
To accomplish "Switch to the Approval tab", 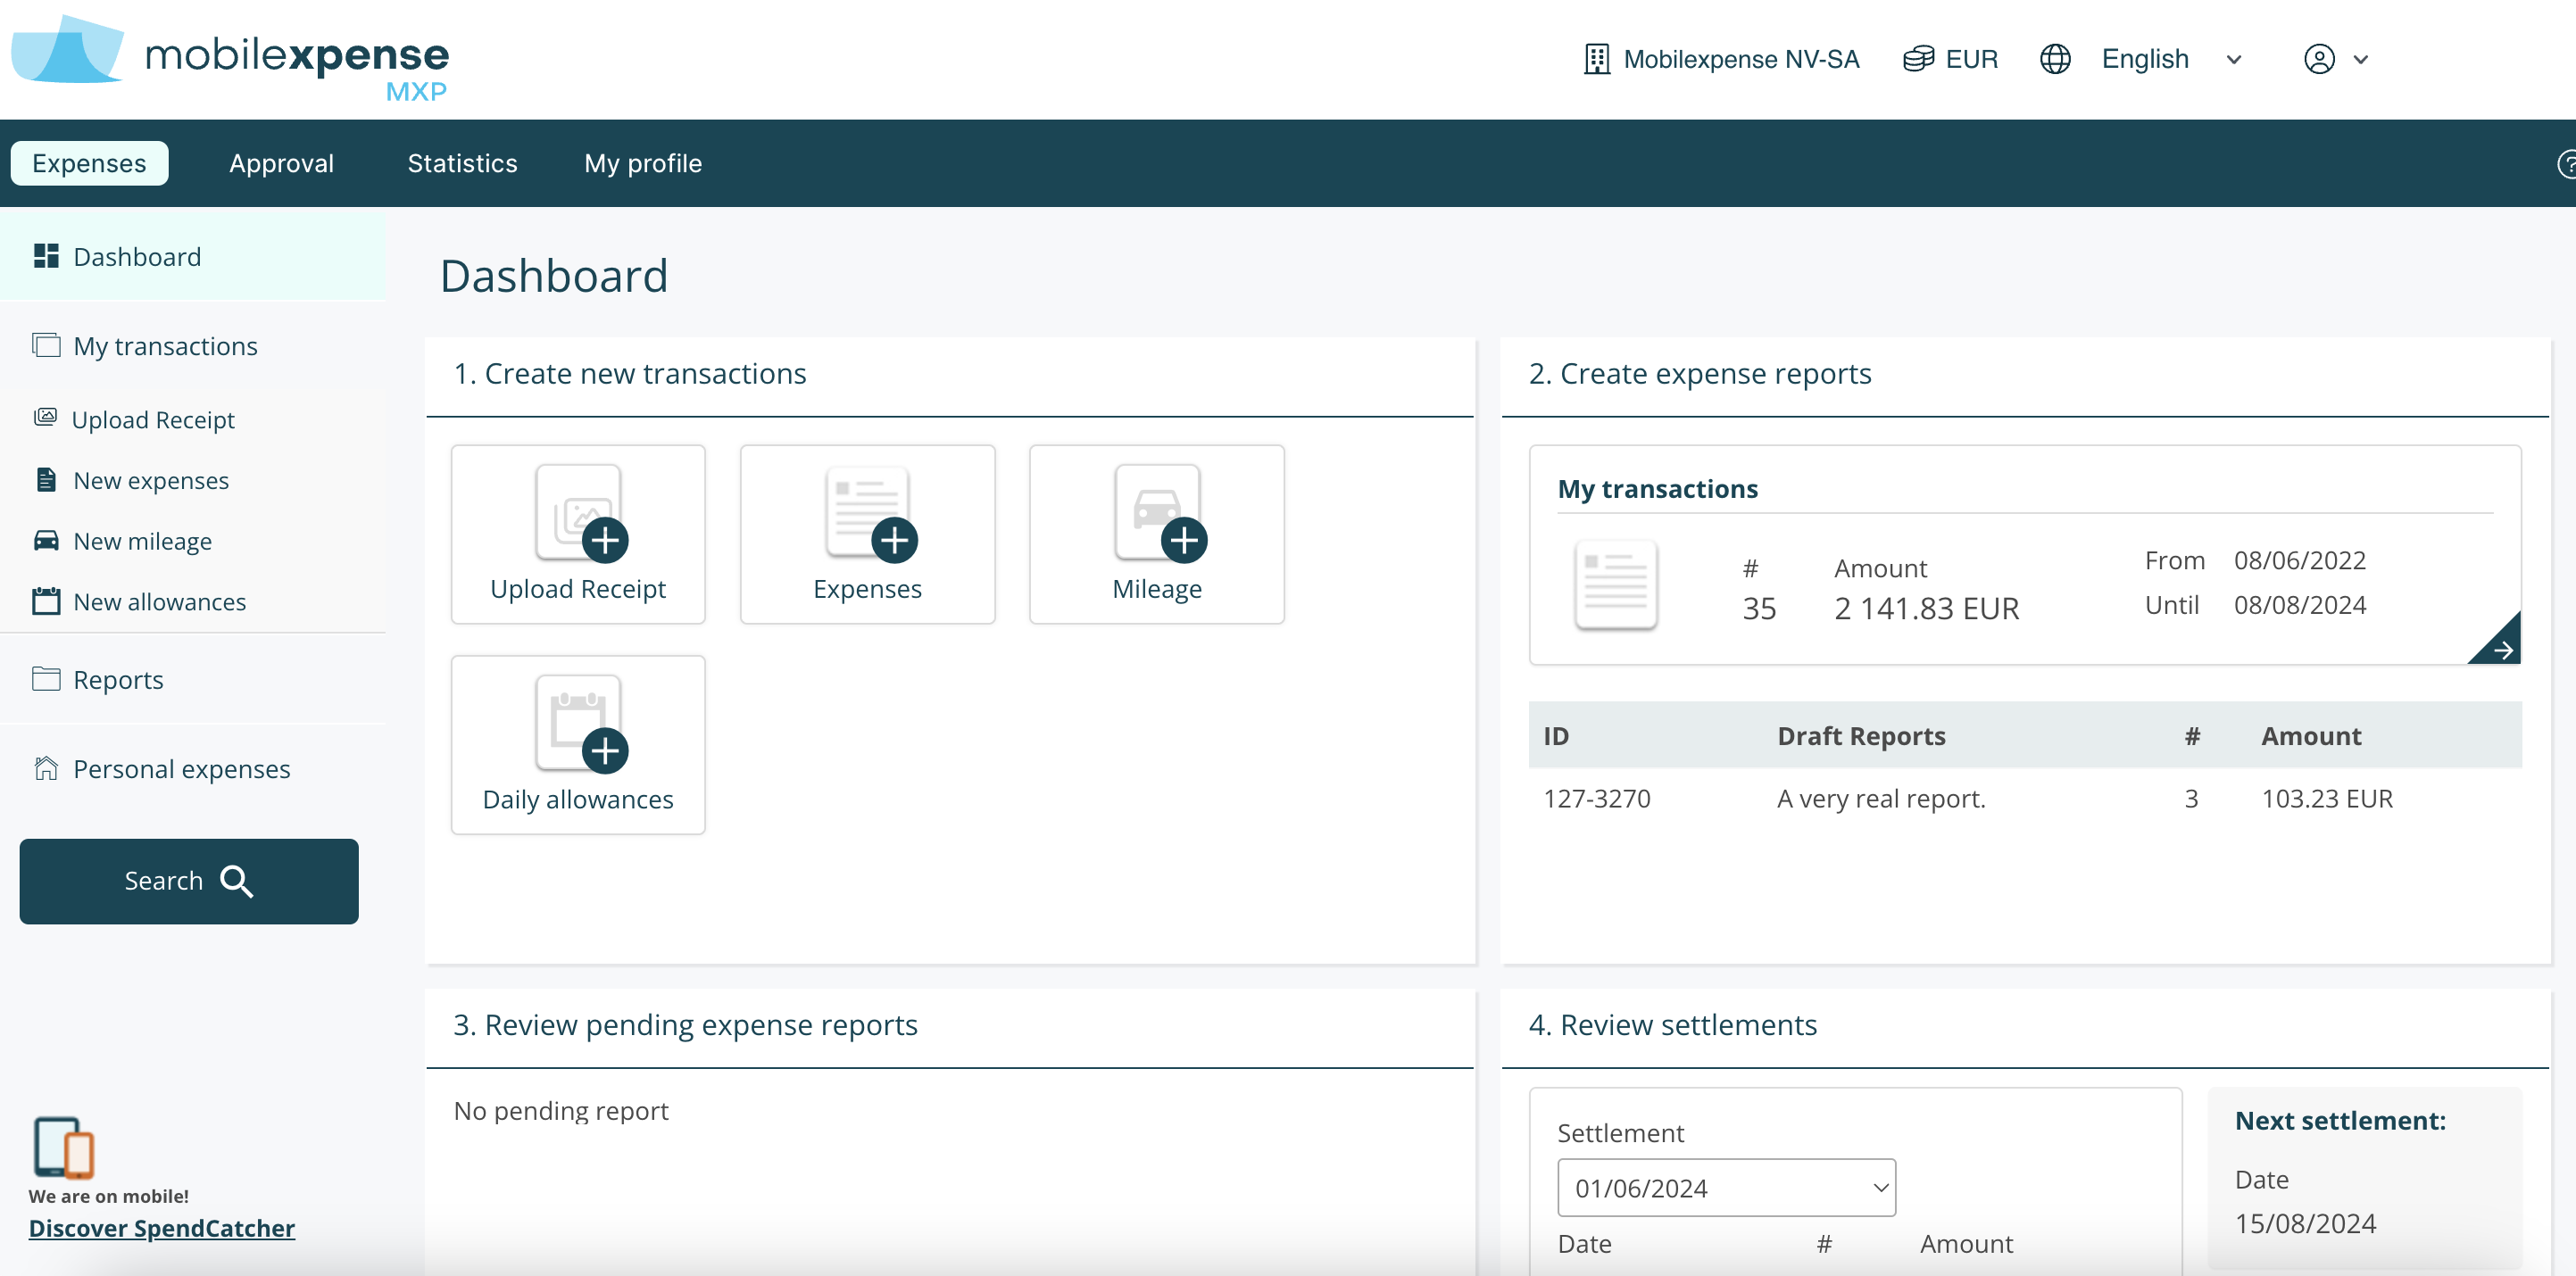I will [281, 163].
